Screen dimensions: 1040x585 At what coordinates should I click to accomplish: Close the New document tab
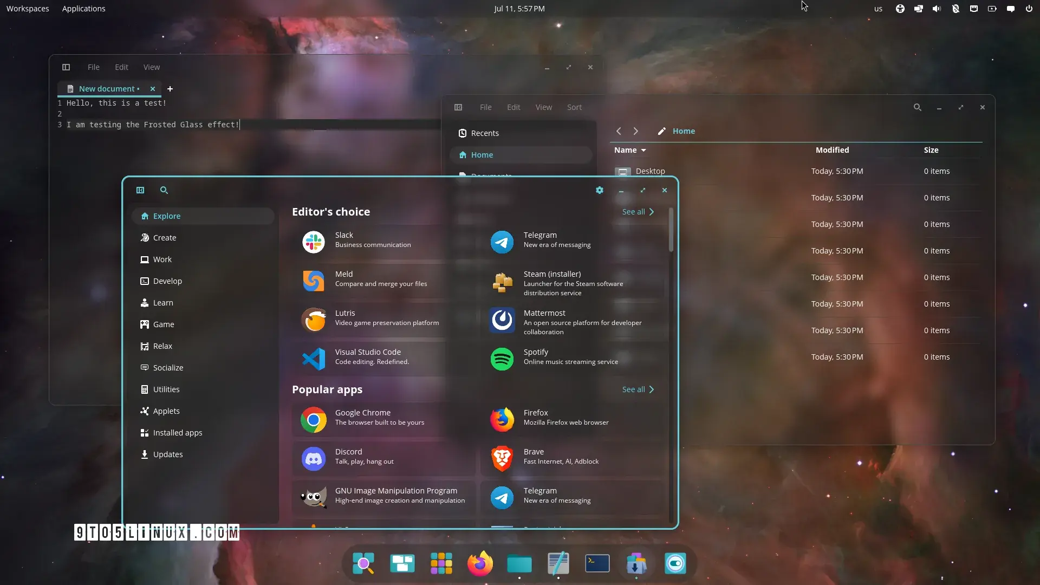pos(153,89)
